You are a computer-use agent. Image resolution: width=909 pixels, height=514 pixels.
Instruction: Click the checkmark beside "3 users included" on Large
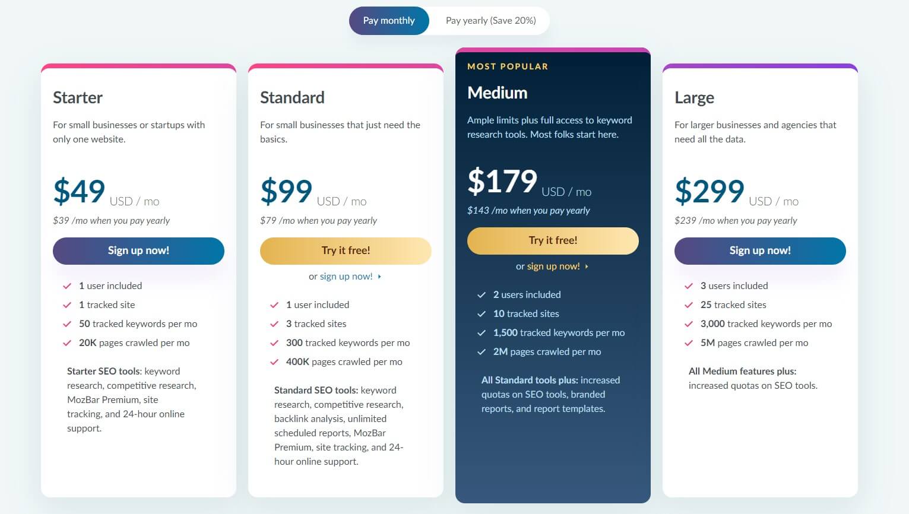click(688, 285)
